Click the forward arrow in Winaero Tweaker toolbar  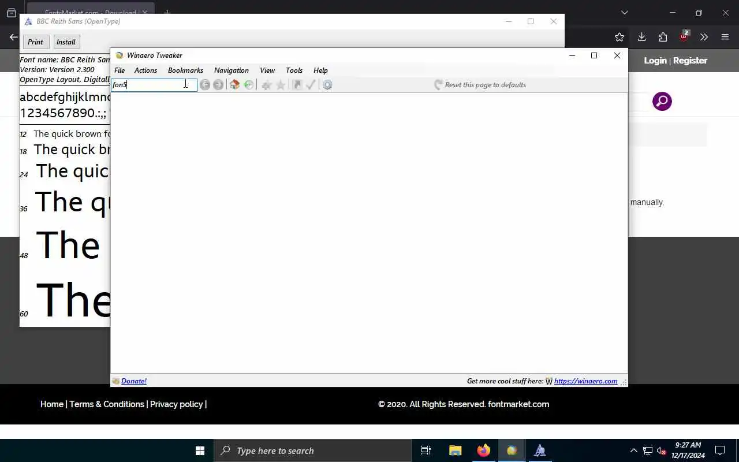coord(218,85)
